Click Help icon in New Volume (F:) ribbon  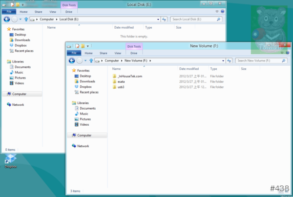click(x=288, y=53)
